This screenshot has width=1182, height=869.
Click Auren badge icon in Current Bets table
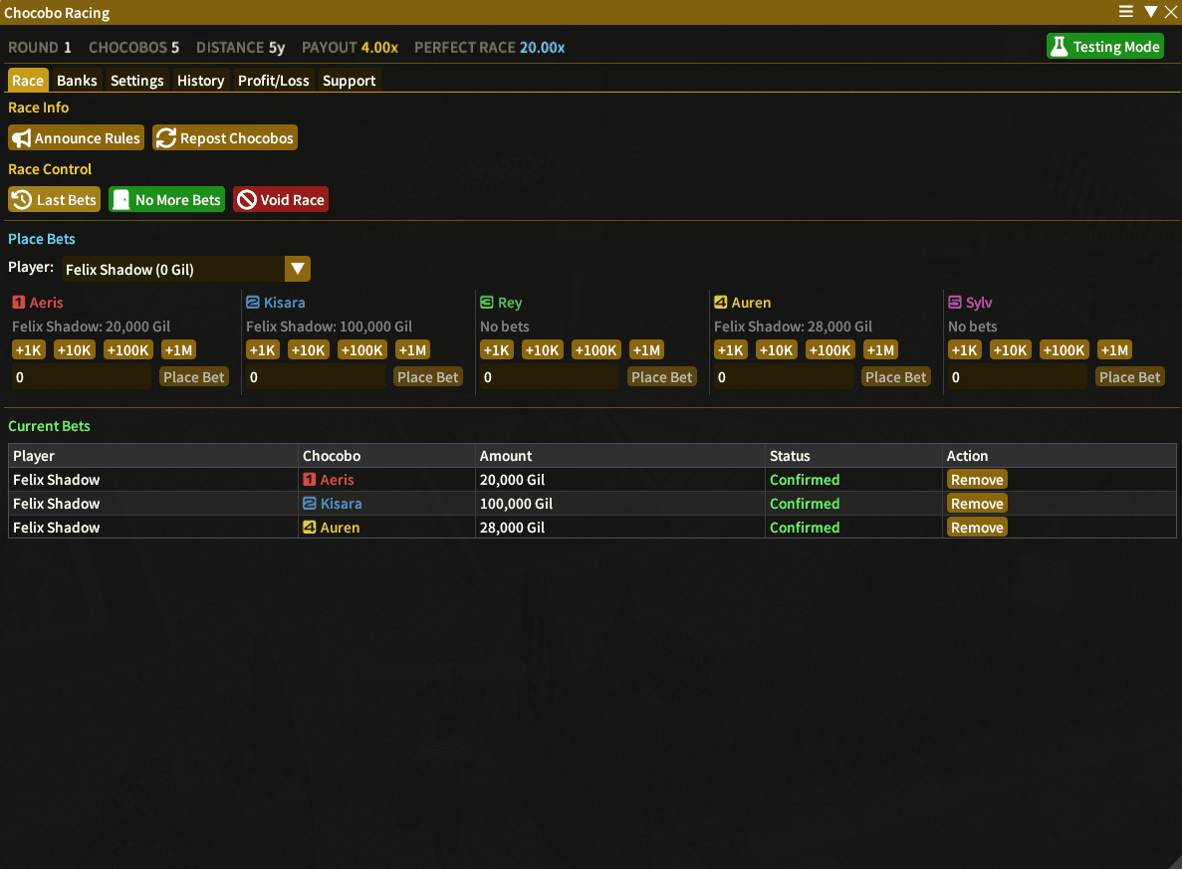click(x=309, y=528)
